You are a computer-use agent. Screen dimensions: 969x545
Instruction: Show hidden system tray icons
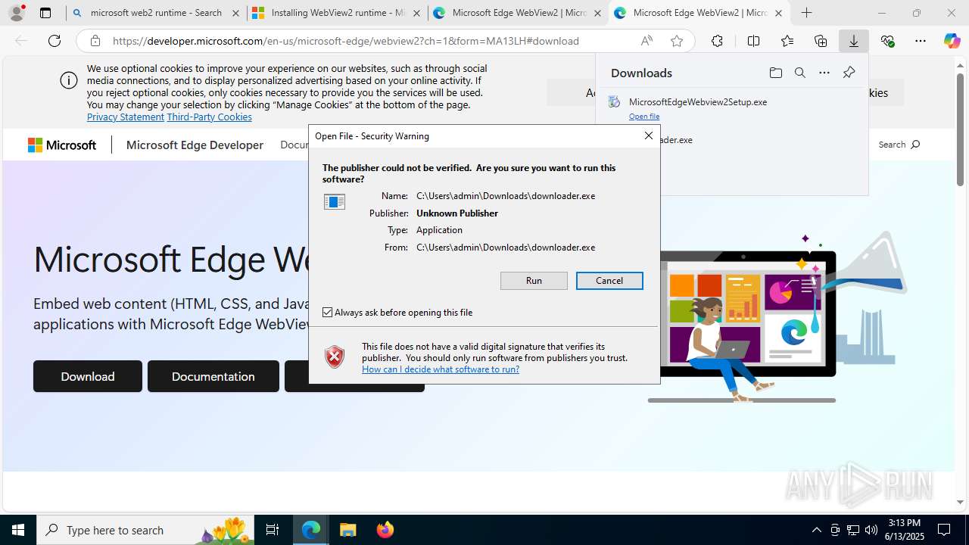click(x=816, y=530)
